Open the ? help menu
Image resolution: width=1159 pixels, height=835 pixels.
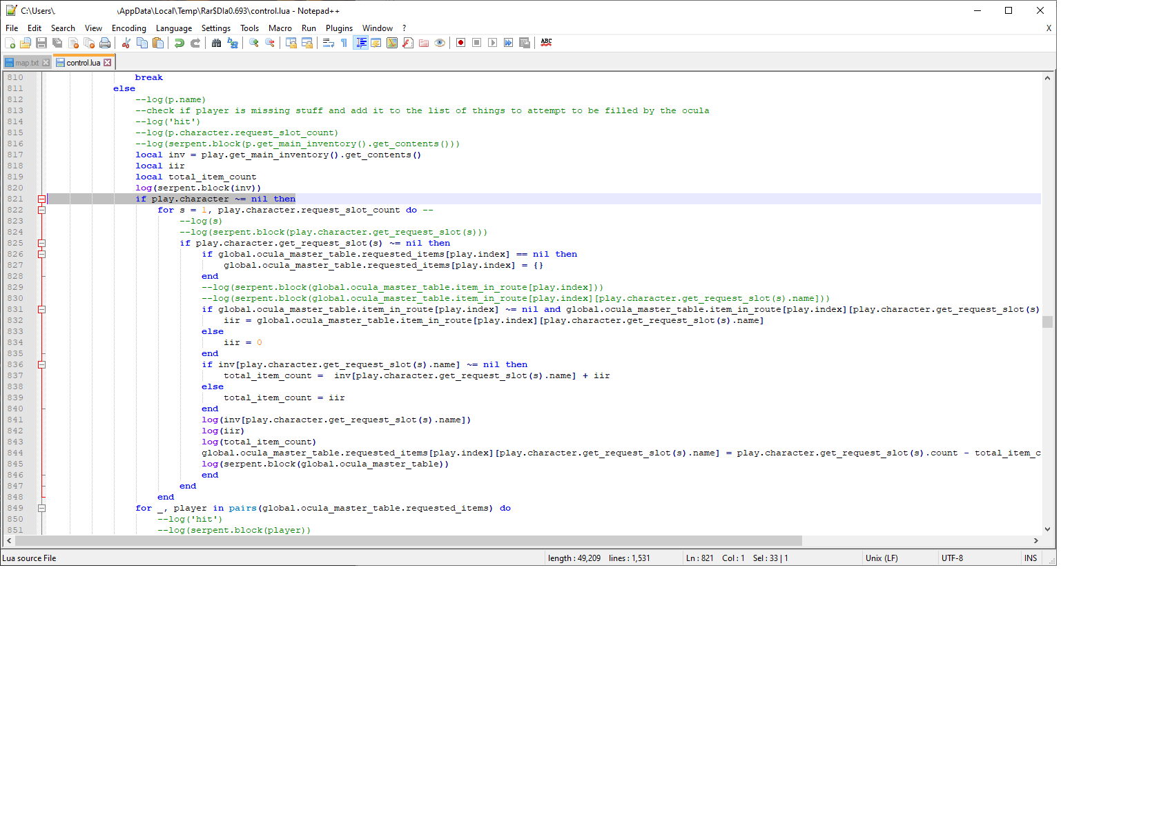pyautogui.click(x=405, y=28)
